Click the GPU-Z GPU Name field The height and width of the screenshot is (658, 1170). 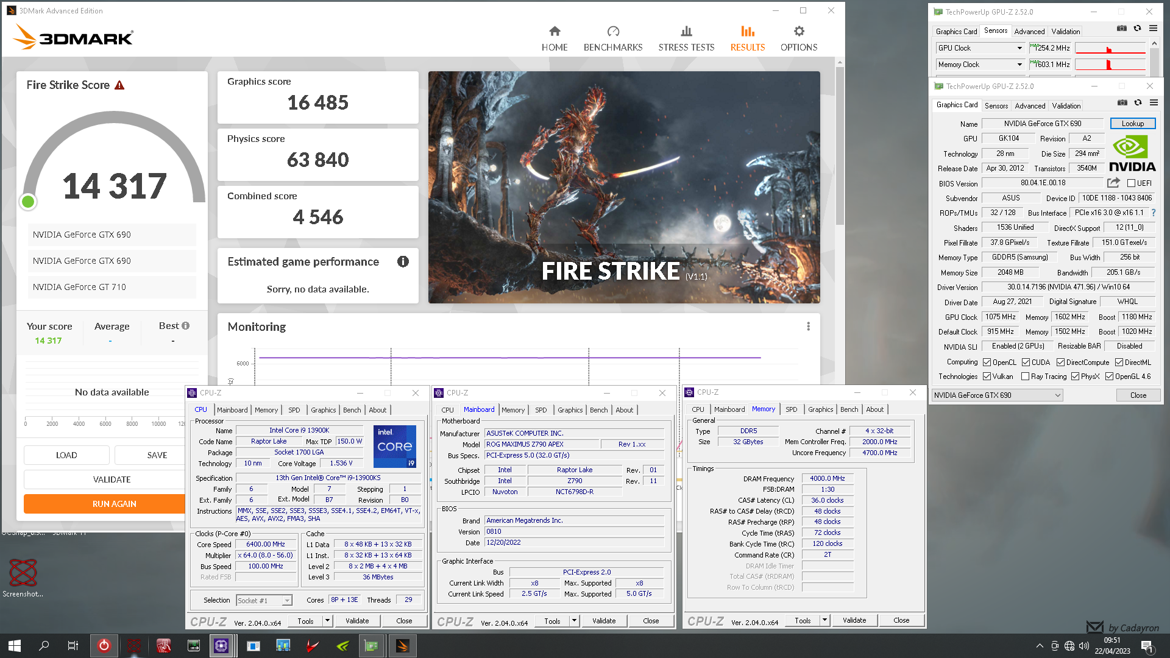[1043, 124]
